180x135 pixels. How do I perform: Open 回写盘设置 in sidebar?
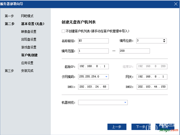29,39
